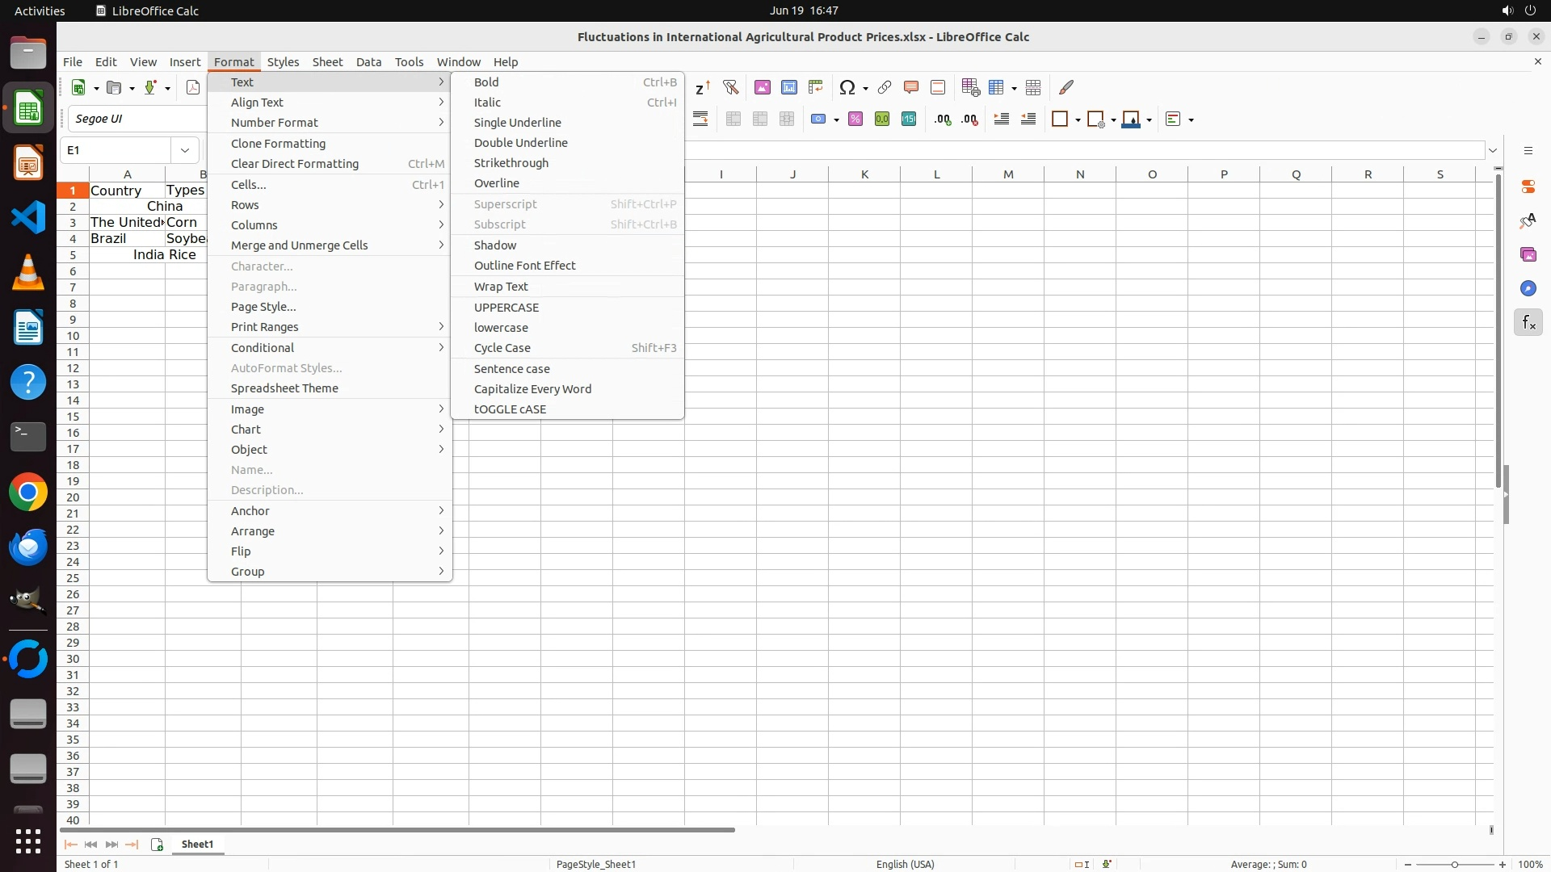Screen dimensions: 1551x872
Task: Click the Special Character omega icon
Action: (847, 87)
